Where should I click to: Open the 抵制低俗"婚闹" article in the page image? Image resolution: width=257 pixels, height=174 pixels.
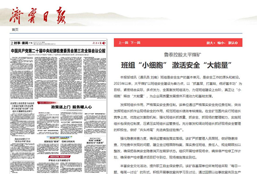point(59,141)
